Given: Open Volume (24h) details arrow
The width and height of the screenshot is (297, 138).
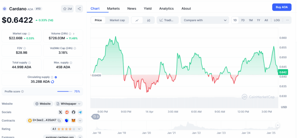Looking at the screenshot, I should pyautogui.click(x=74, y=34).
